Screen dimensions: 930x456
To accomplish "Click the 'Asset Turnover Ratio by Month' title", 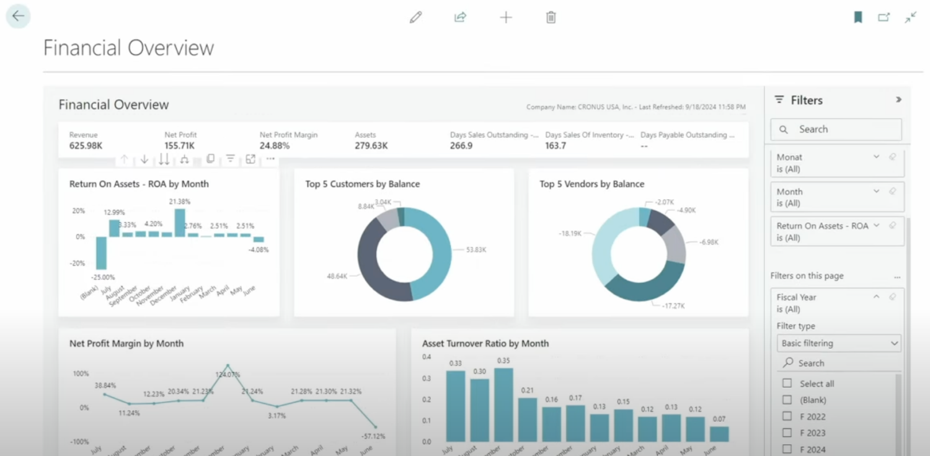I will click(485, 343).
